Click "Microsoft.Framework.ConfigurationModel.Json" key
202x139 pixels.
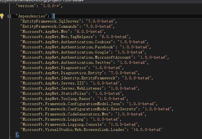71,104
